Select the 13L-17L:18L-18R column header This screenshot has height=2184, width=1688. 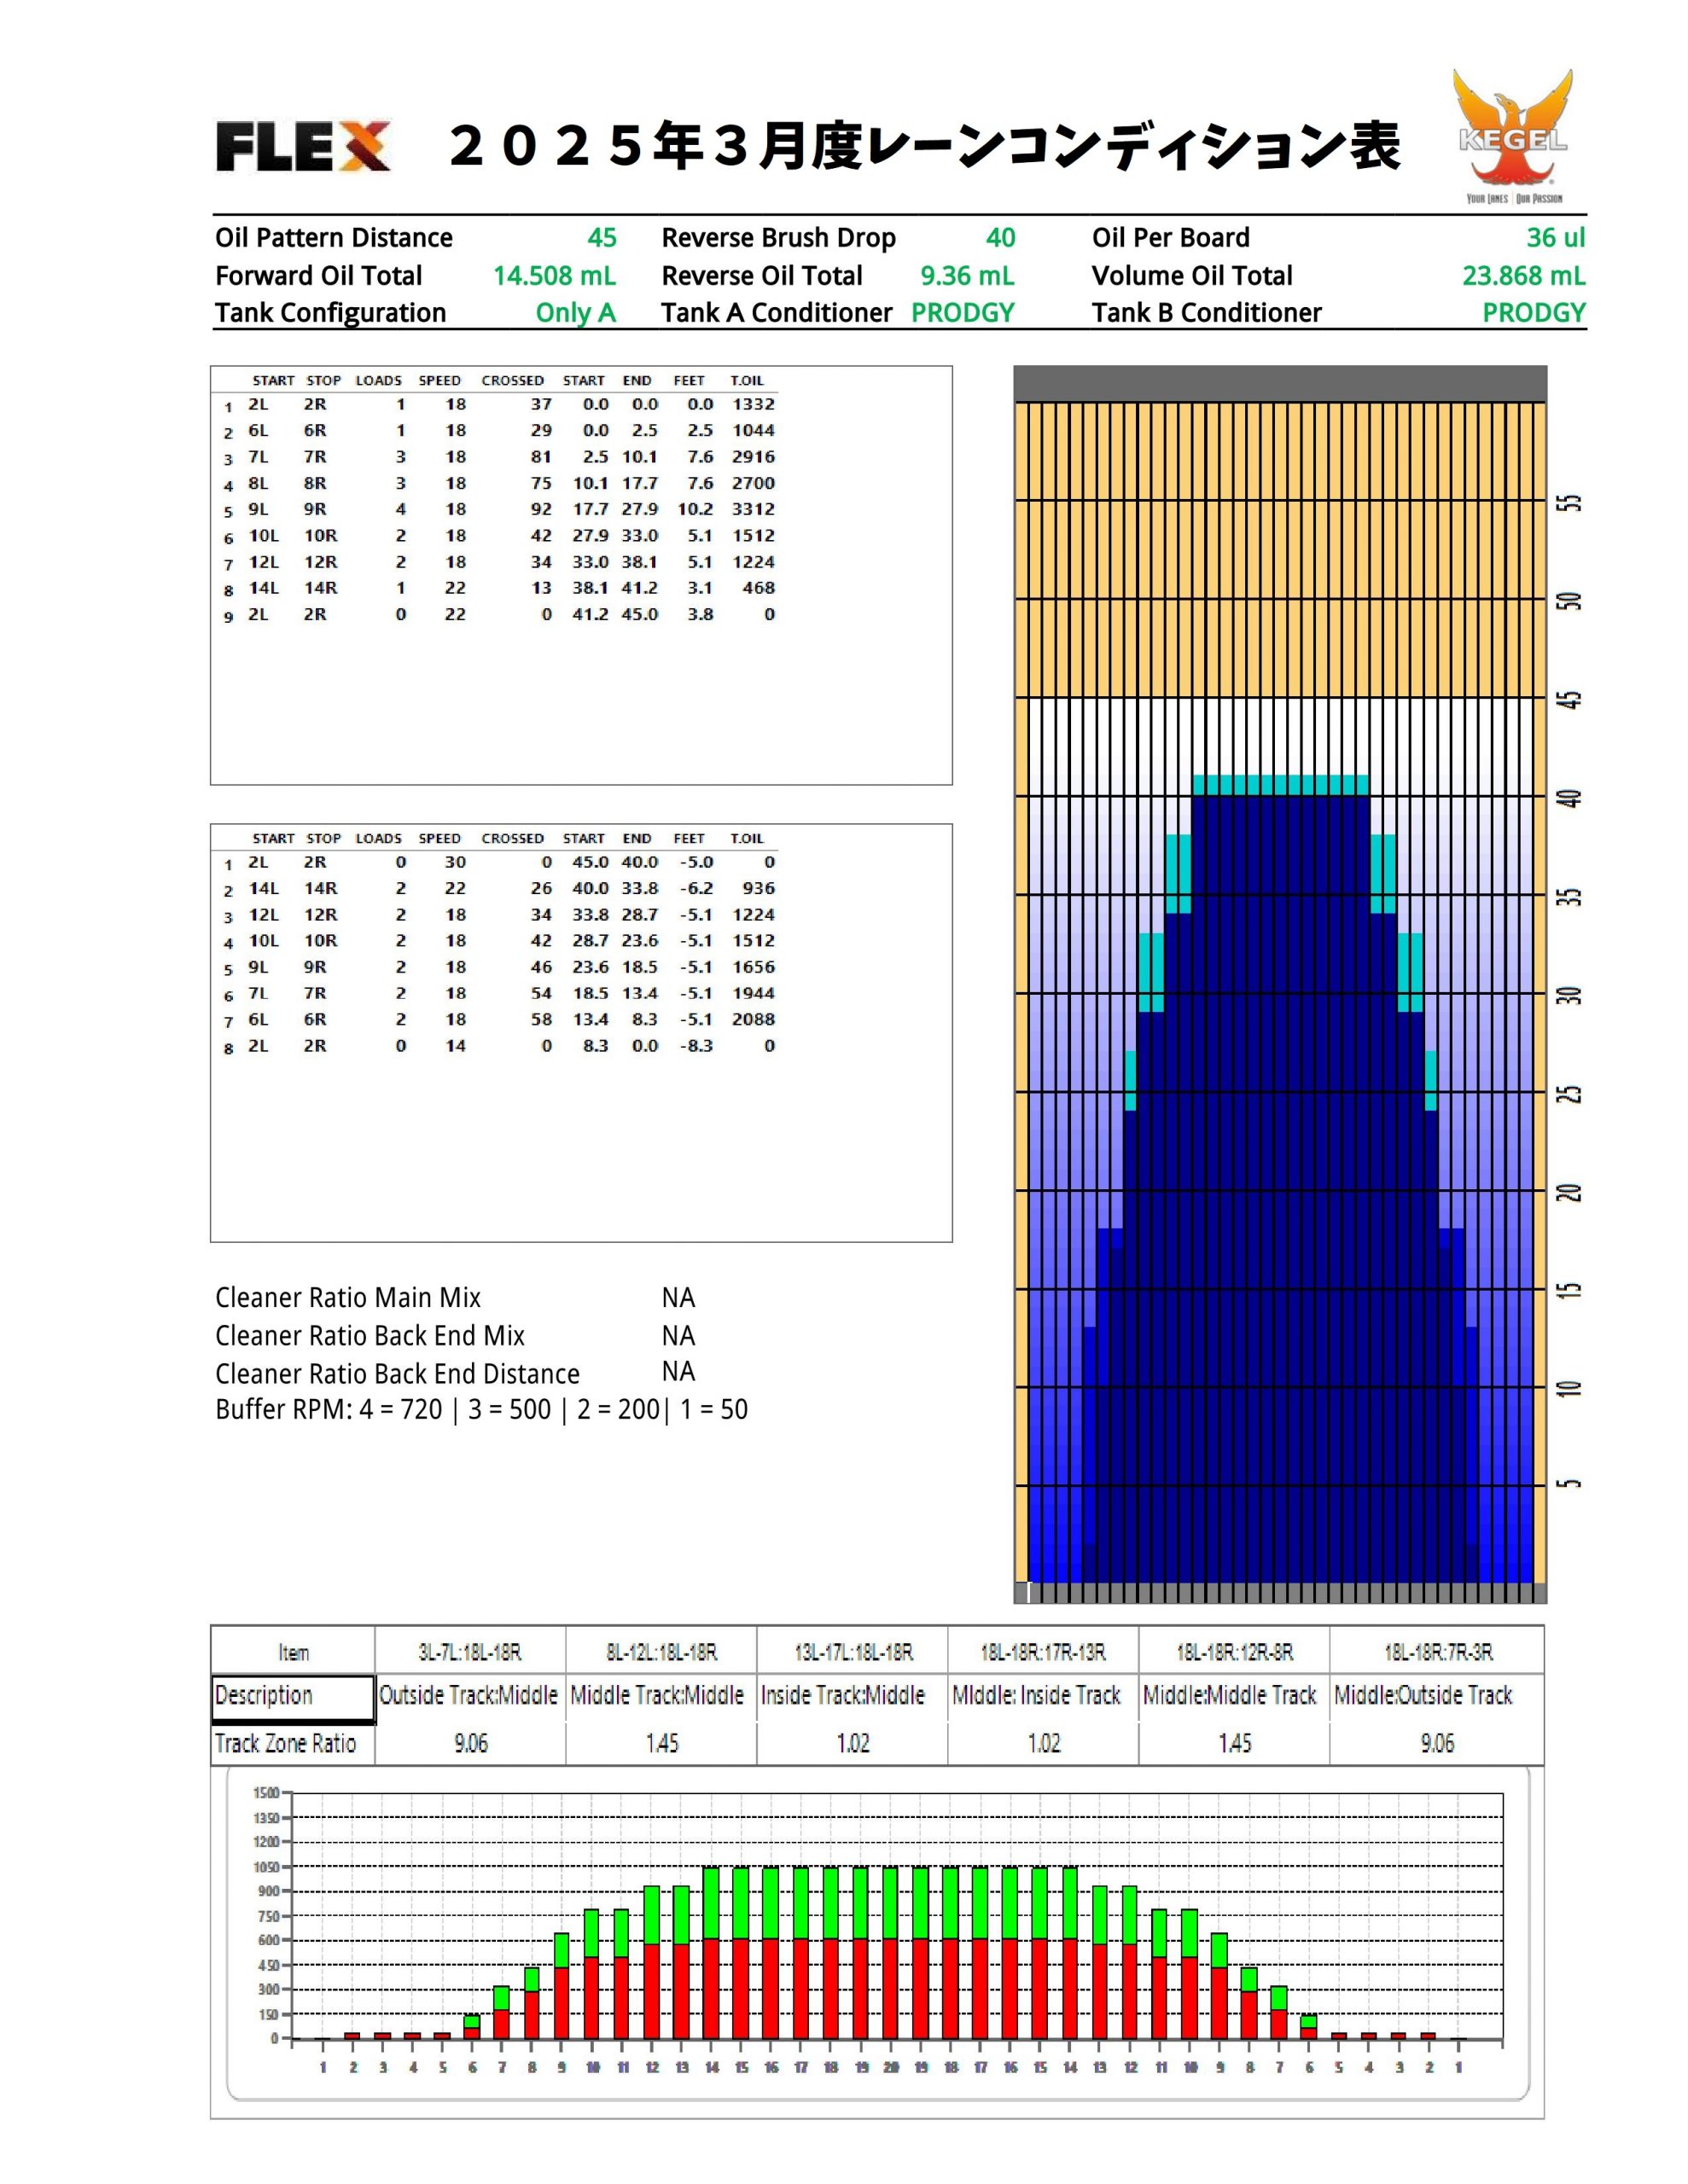tap(853, 1652)
